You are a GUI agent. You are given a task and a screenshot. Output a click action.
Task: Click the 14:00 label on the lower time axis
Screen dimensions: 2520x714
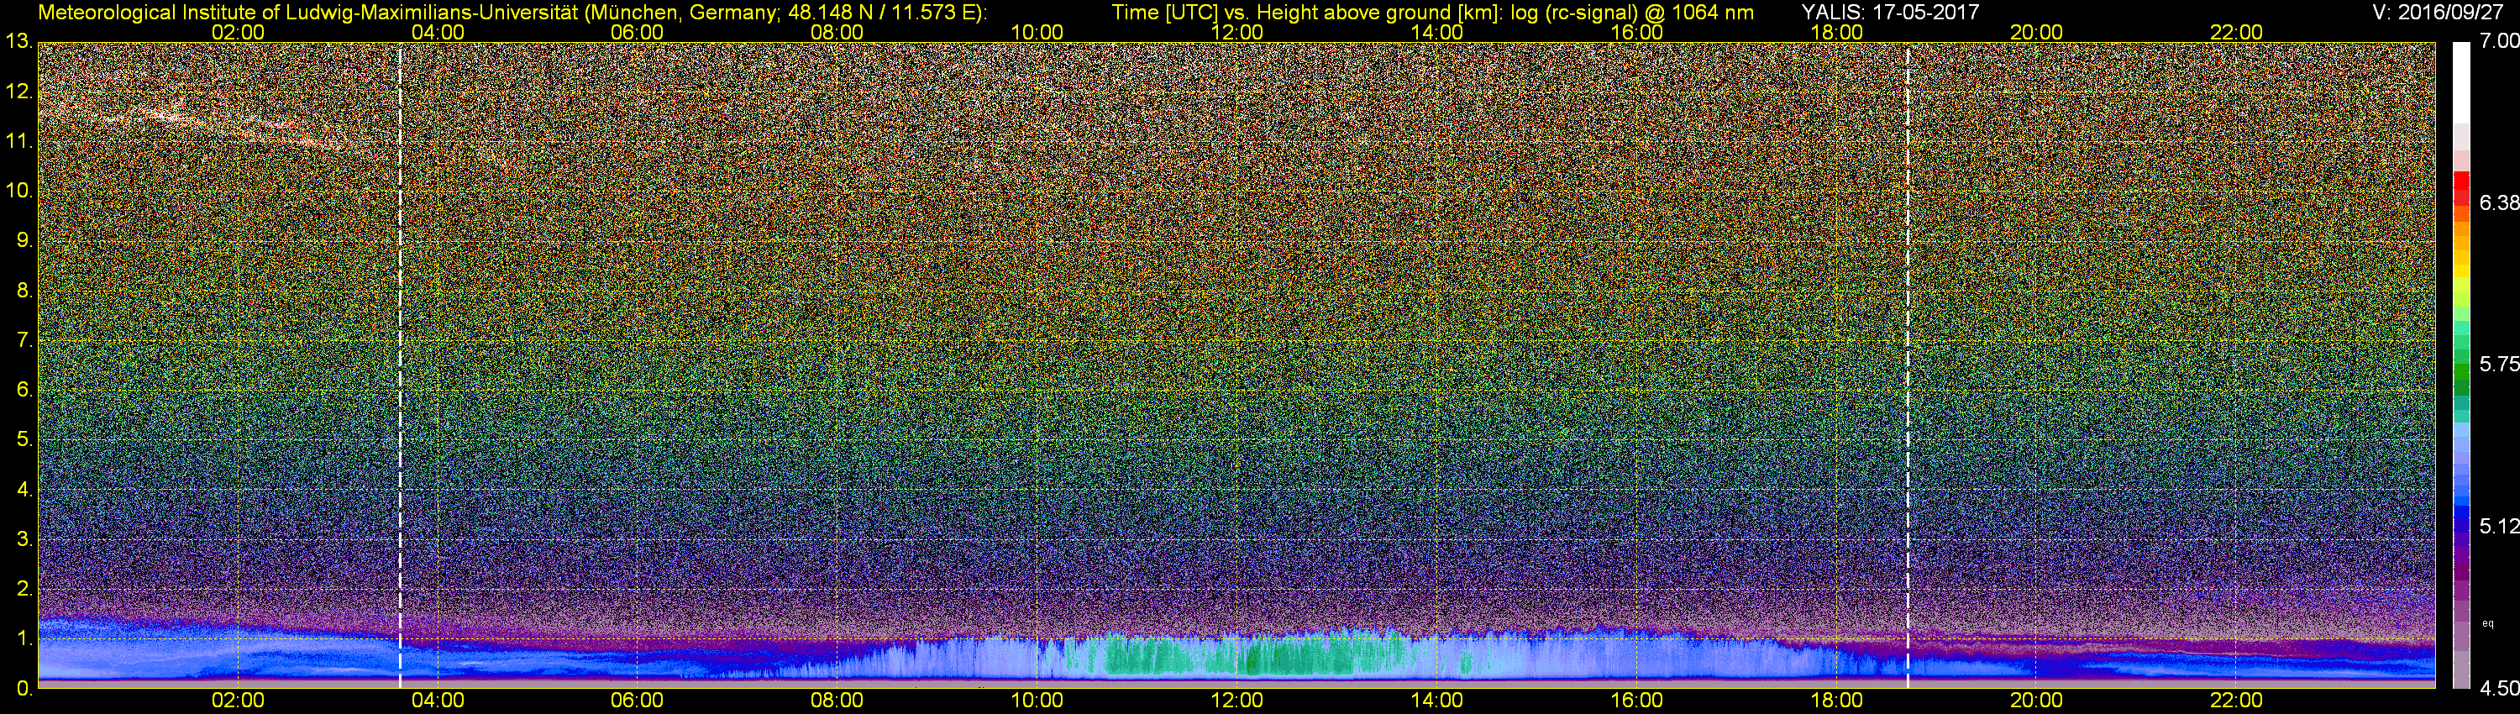tap(1437, 701)
